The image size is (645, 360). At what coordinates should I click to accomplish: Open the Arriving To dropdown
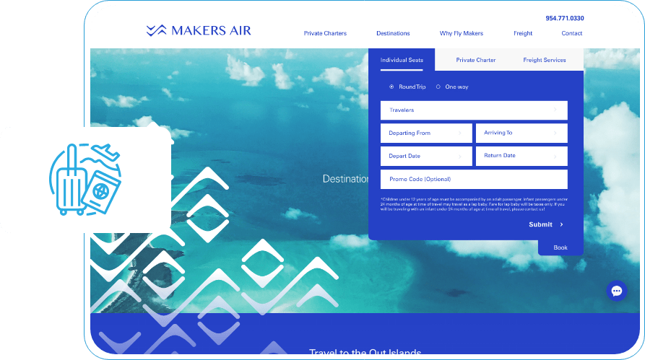(x=521, y=133)
